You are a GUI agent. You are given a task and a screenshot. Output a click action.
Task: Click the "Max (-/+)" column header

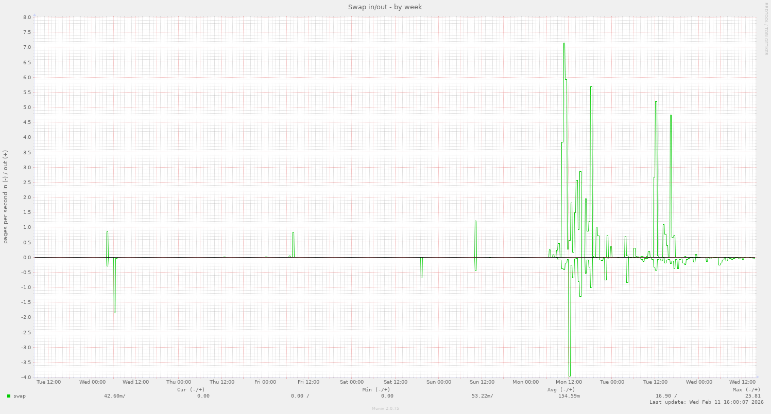pos(746,390)
